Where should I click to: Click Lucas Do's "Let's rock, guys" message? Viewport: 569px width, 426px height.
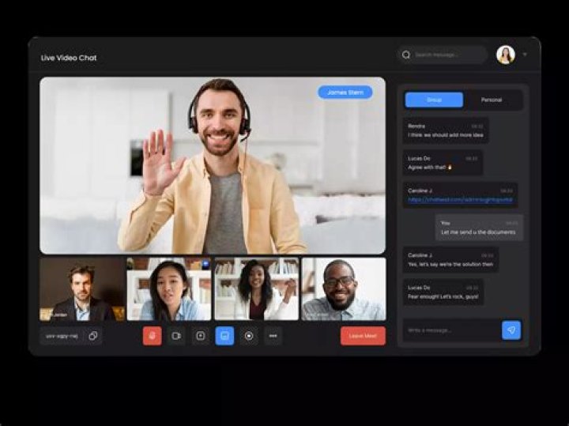[443, 292]
